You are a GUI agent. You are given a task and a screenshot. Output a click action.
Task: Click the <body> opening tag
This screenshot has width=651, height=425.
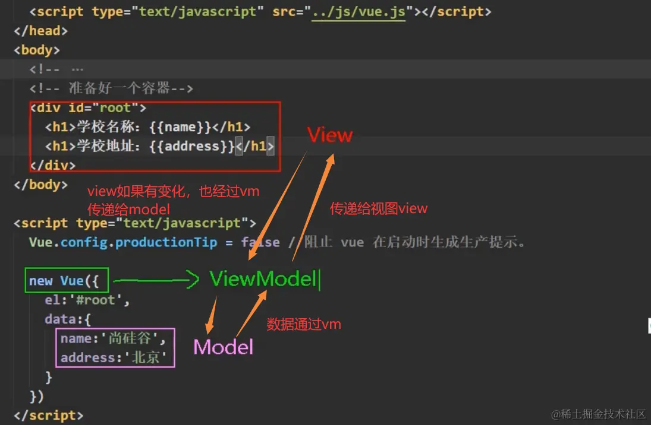point(36,49)
